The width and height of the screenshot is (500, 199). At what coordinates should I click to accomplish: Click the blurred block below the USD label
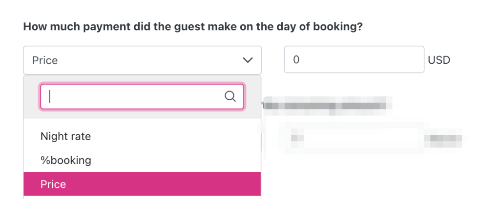coord(443,139)
